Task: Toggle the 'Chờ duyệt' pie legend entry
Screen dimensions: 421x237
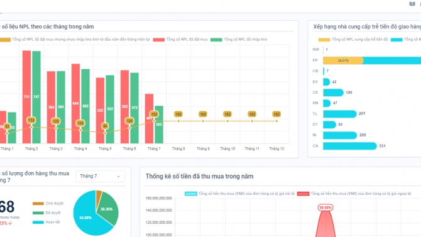Action: 48,204
